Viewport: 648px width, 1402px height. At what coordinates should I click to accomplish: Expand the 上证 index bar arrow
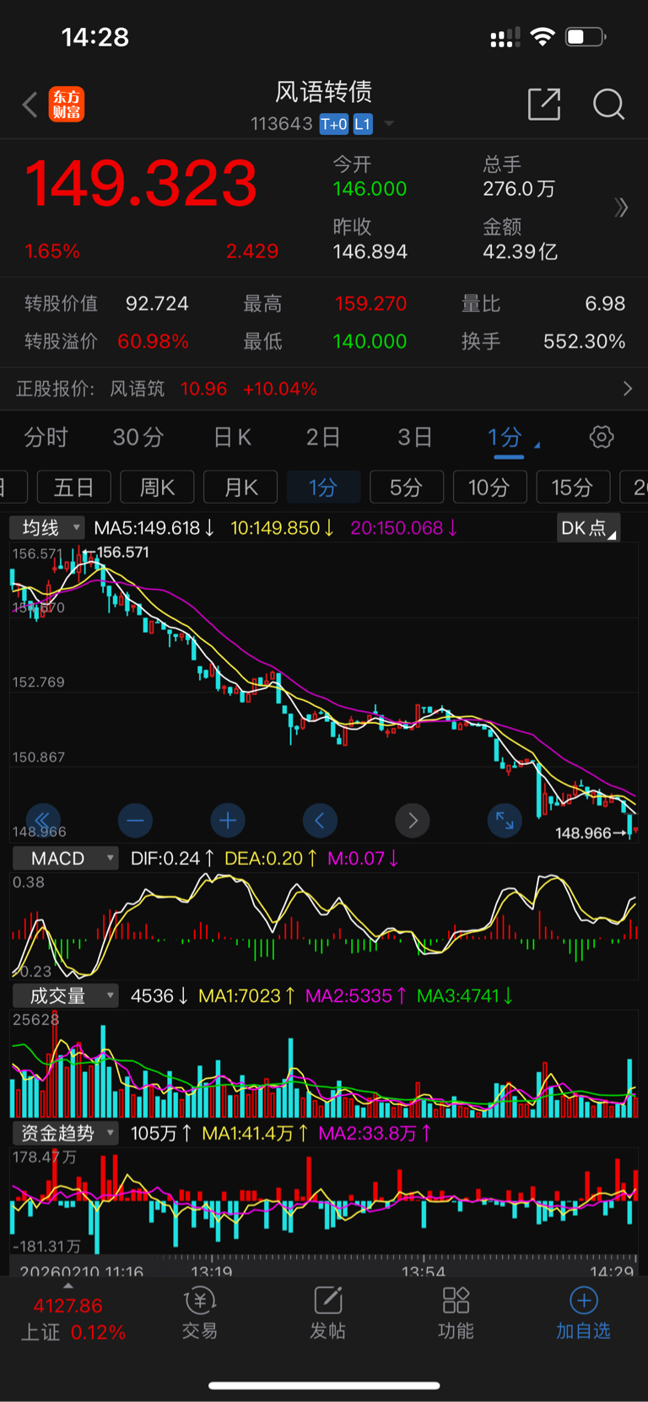point(68,1286)
